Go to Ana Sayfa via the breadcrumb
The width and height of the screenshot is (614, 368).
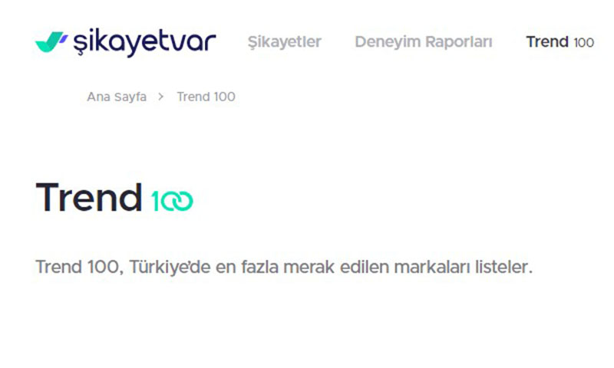pos(117,97)
